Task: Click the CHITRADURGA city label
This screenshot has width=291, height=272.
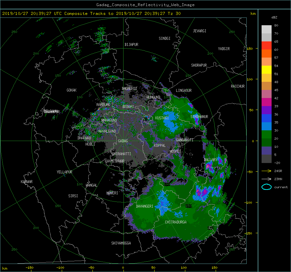Action: pyautogui.click(x=176, y=222)
